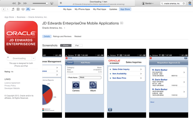Show iPad screenshots

(77, 46)
